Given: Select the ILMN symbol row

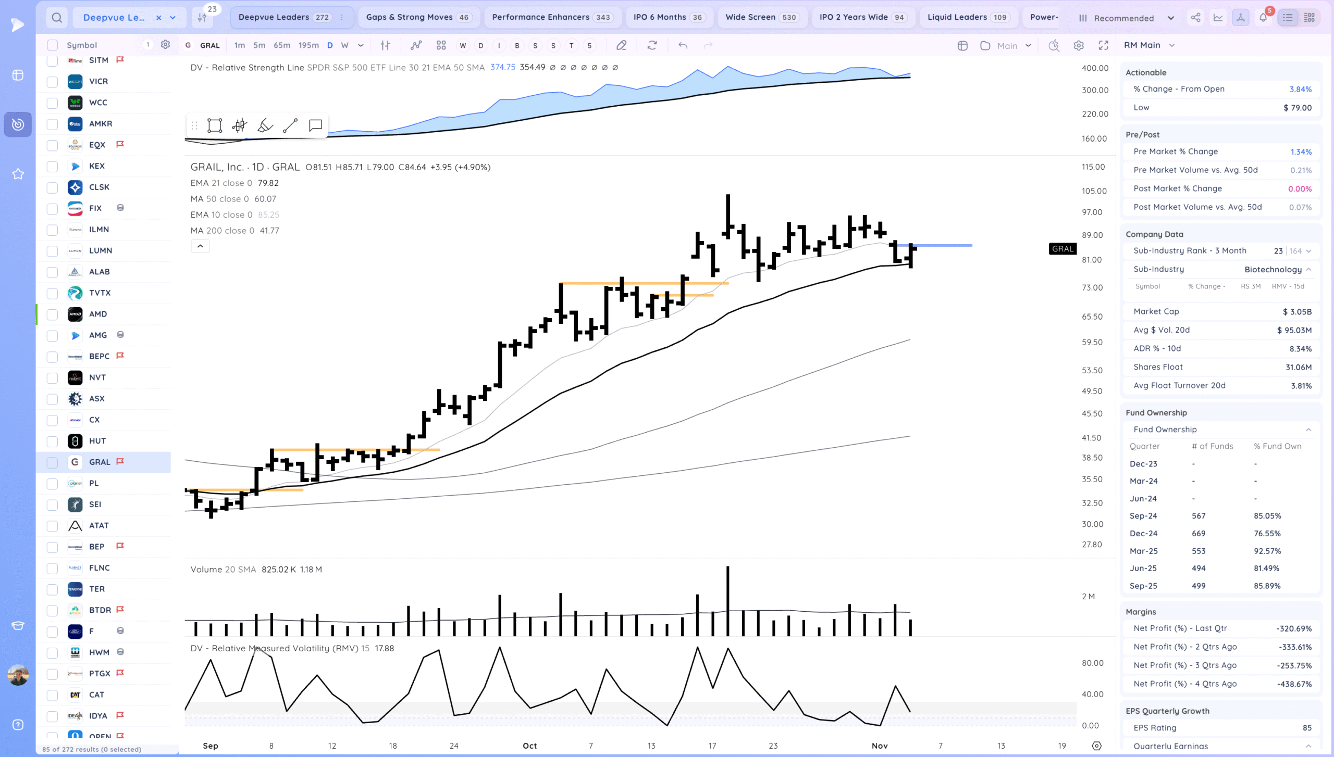Looking at the screenshot, I should [x=99, y=230].
